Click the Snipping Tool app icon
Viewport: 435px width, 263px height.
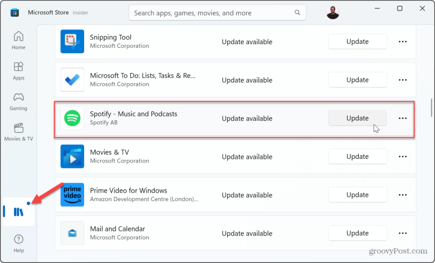click(72, 42)
